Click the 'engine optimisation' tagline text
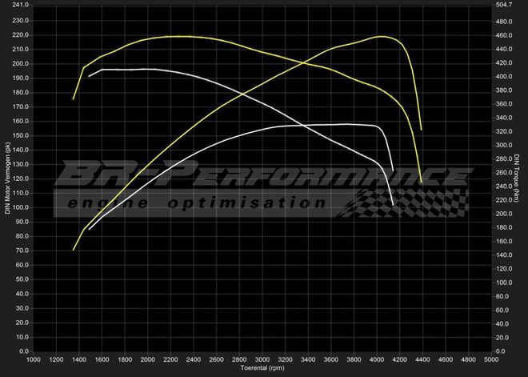Viewport: 528px width, 377px height. (x=198, y=203)
